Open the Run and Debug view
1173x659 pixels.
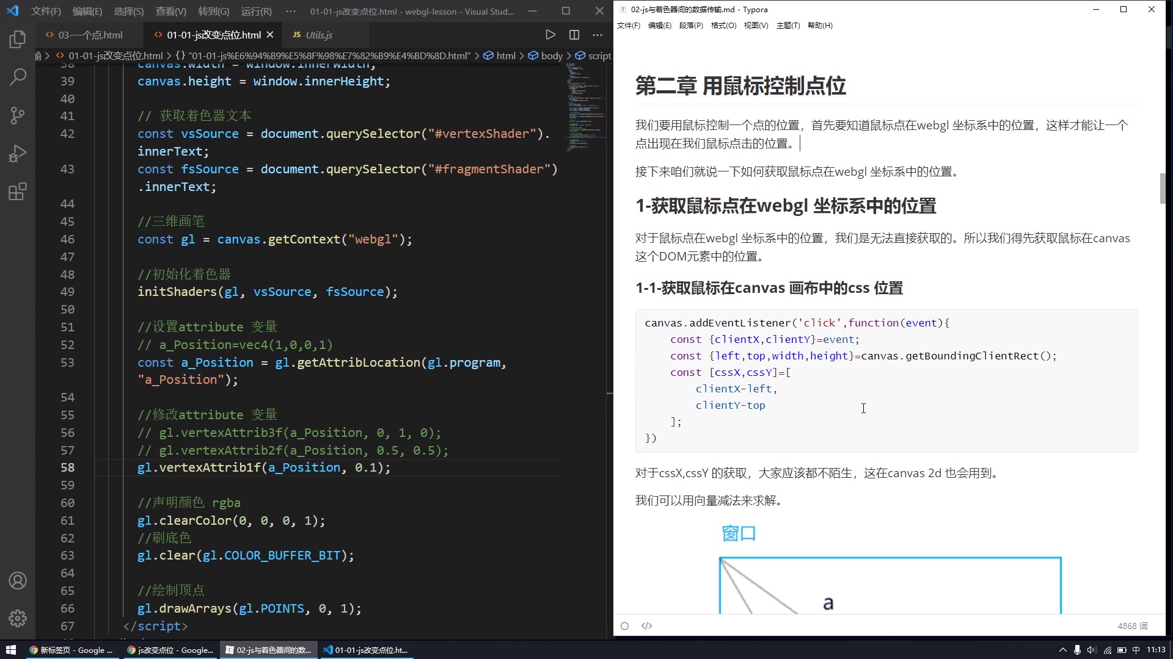18,153
